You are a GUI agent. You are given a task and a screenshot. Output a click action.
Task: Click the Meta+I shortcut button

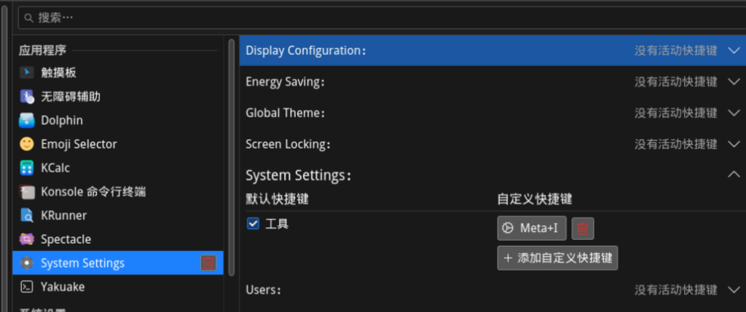531,228
